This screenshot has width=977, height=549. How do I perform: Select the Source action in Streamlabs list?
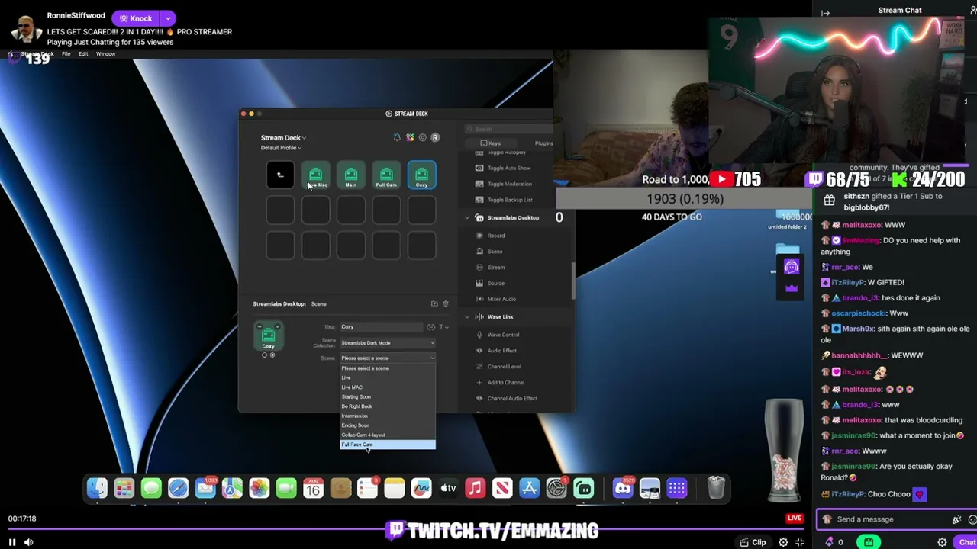496,284
